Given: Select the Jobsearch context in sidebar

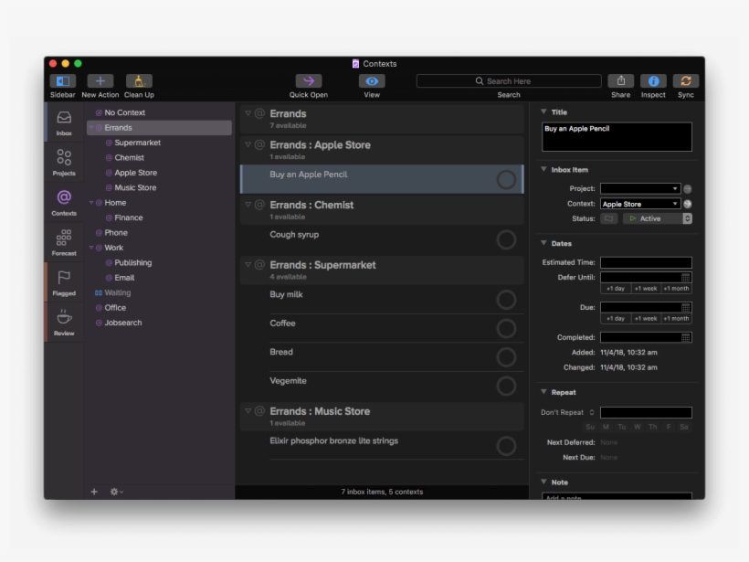Looking at the screenshot, I should (x=123, y=323).
